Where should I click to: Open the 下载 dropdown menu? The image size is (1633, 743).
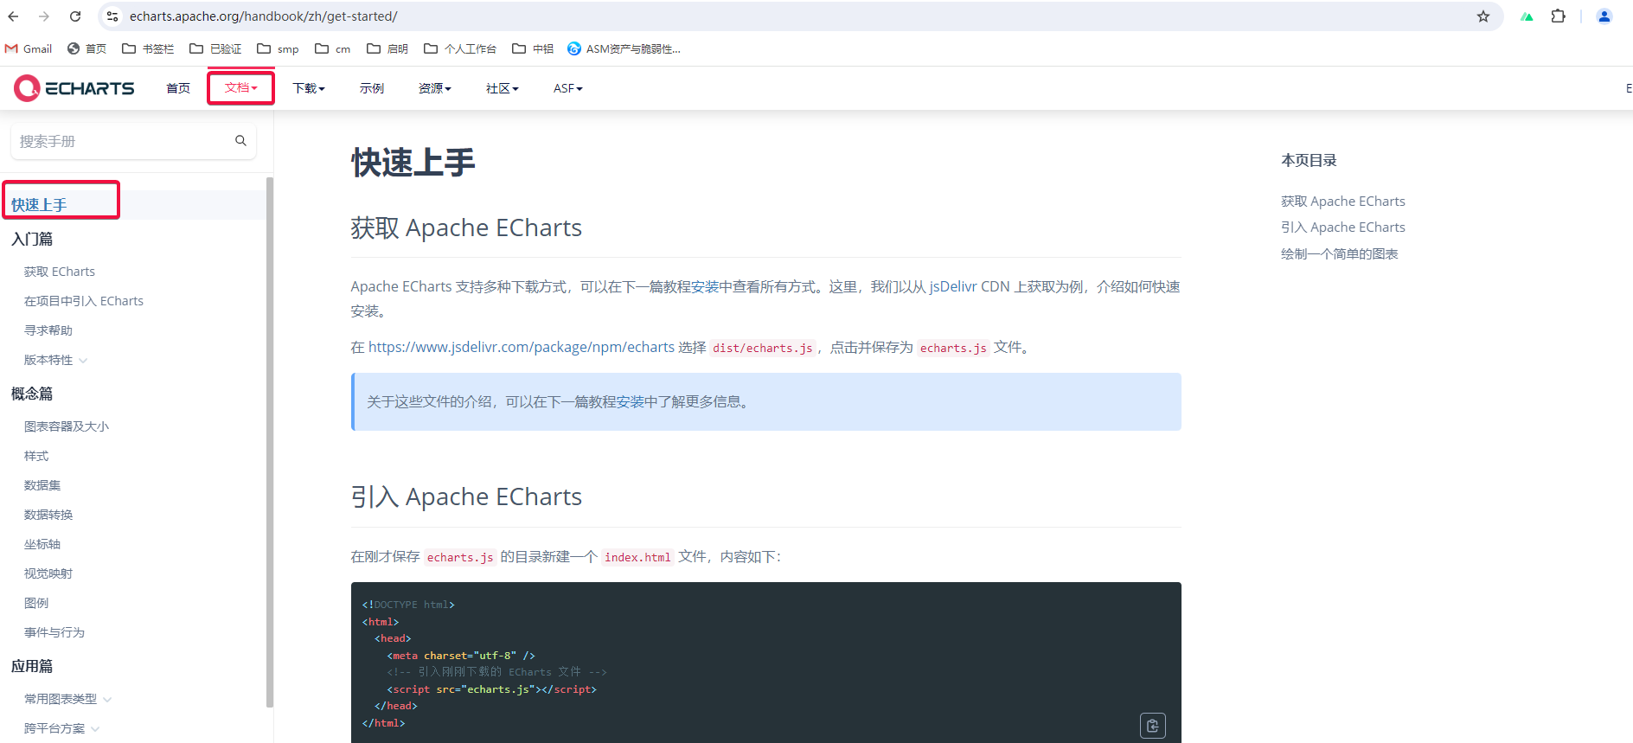click(x=309, y=88)
